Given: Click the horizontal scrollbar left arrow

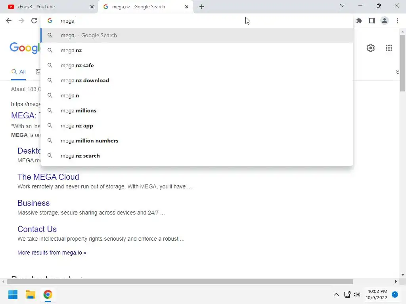Looking at the screenshot, I should point(3,281).
